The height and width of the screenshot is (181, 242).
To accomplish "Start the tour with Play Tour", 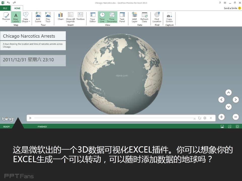I will [x=48, y=17].
